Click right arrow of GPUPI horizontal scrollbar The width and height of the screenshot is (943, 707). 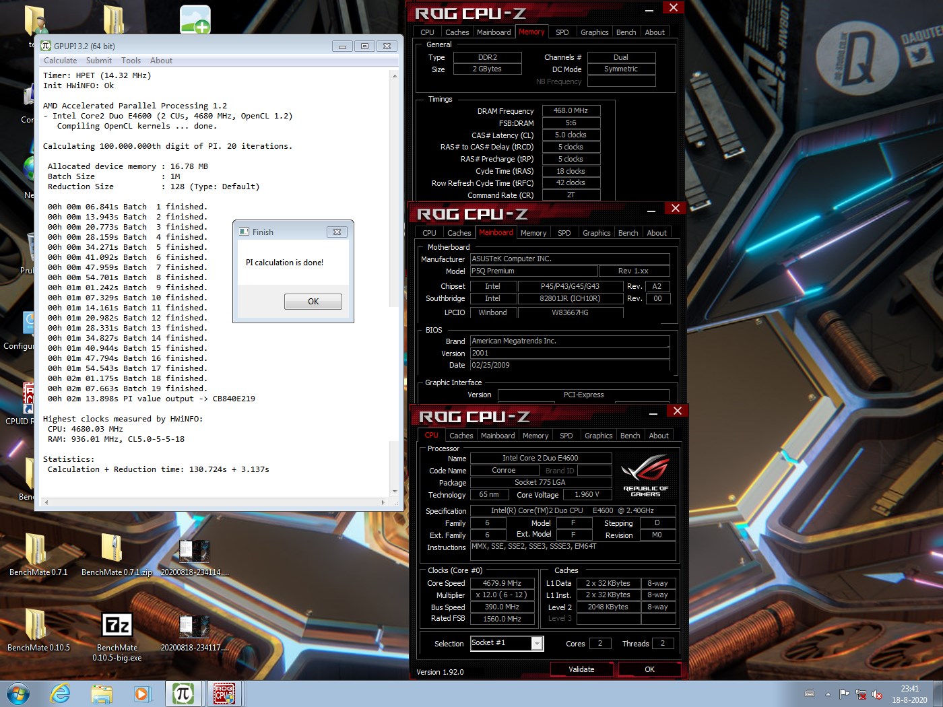click(383, 502)
